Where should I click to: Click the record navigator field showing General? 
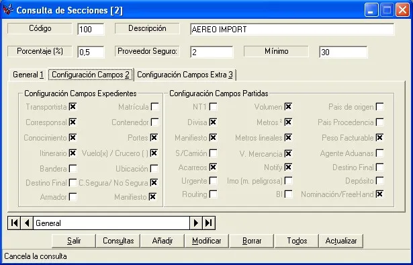click(x=111, y=223)
